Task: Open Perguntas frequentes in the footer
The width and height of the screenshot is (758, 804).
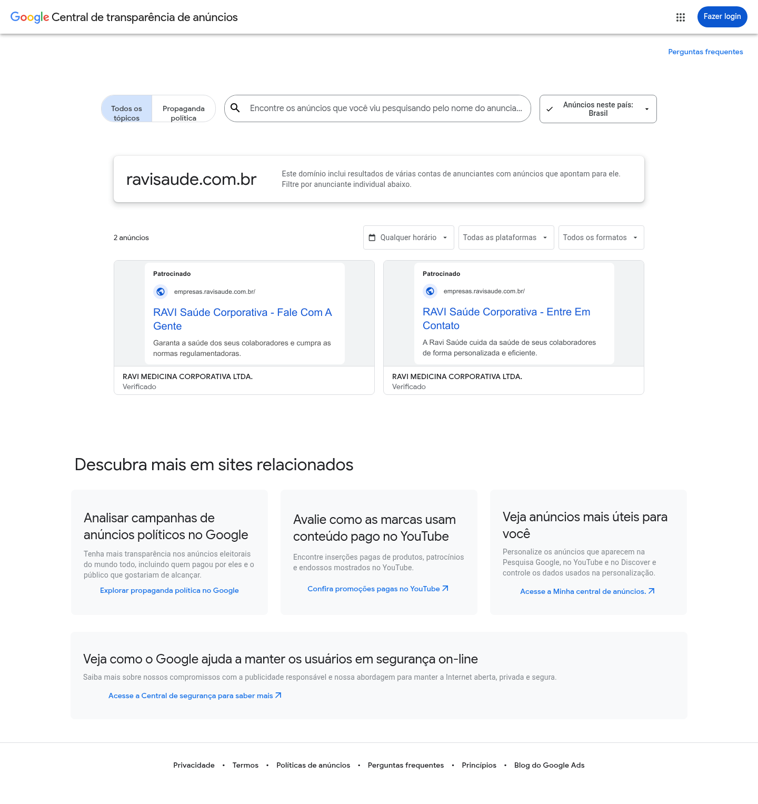Action: (406, 765)
